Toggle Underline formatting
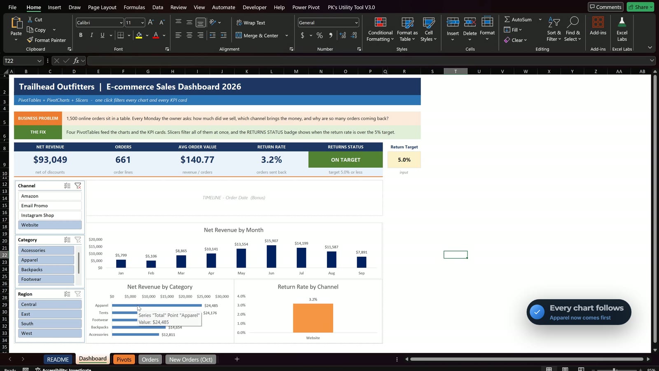 pos(102,35)
